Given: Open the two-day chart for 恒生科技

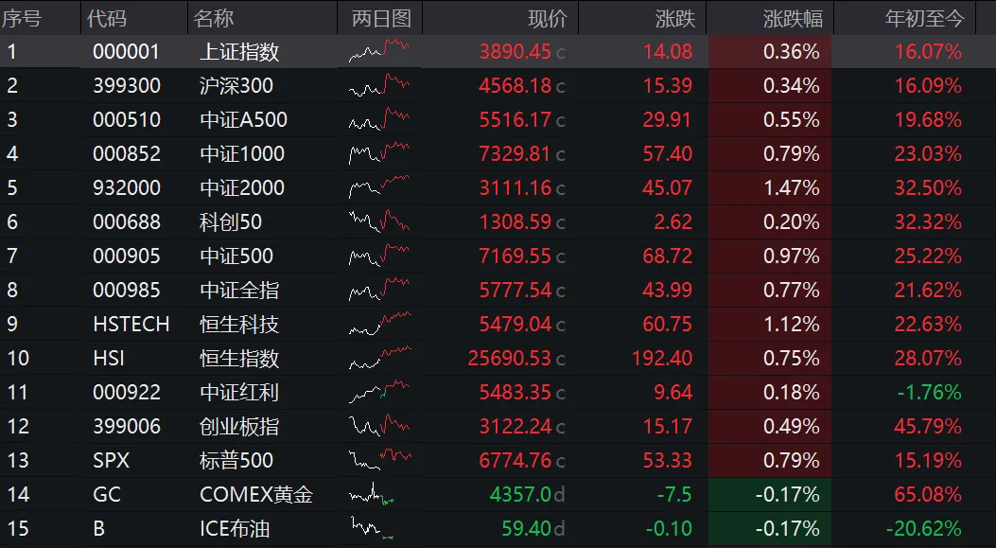Looking at the screenshot, I should pos(379,324).
